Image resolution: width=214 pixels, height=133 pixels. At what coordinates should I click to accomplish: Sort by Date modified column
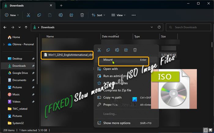click(110, 36)
